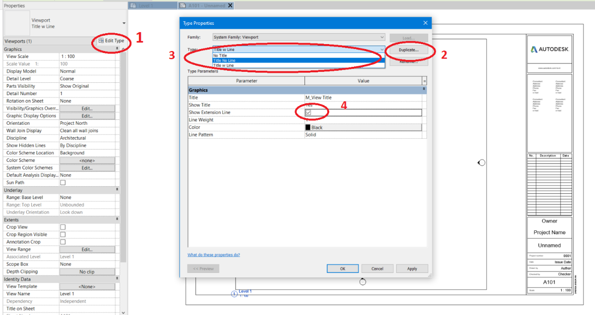The height and width of the screenshot is (315, 595).
Task: Click the View Template <None> button
Action: [x=87, y=287]
